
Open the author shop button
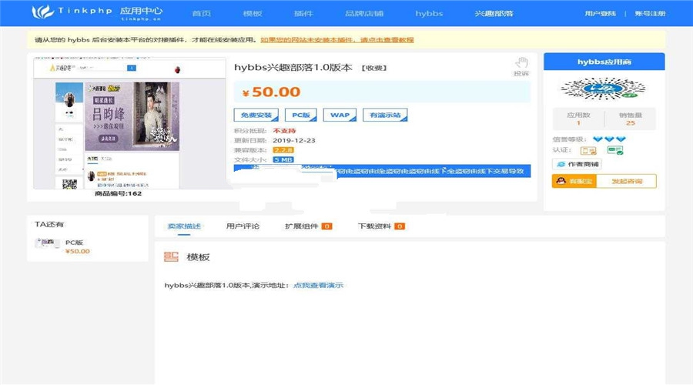click(x=577, y=164)
